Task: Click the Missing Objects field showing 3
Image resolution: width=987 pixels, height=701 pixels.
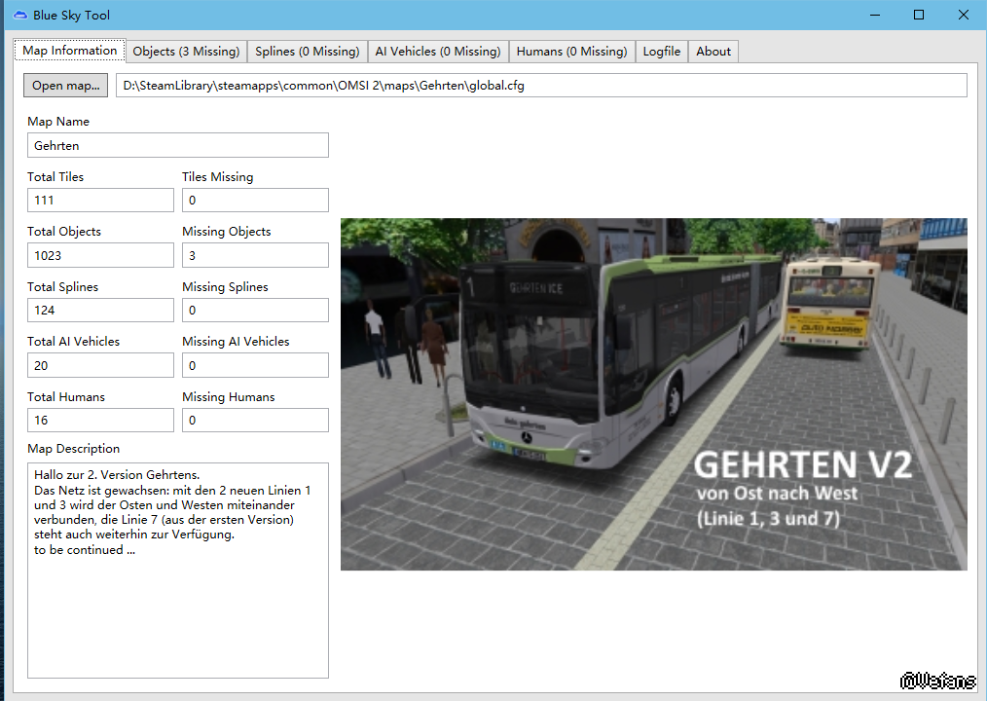Action: pyautogui.click(x=255, y=255)
